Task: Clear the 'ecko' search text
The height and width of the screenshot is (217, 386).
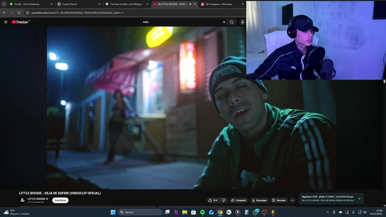Action: [224, 22]
